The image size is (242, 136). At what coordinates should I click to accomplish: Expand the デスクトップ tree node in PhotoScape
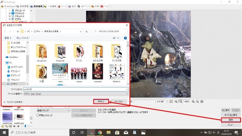10,13
